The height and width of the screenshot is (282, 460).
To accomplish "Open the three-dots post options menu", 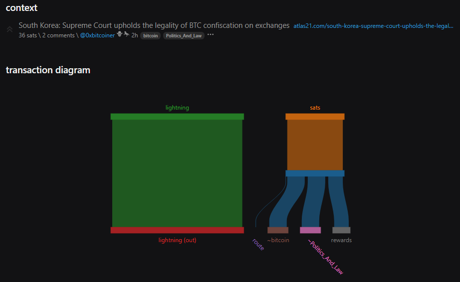I will [211, 35].
